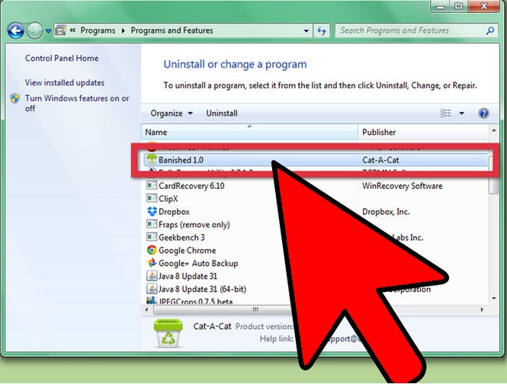Click the Banished 1.0 recycle icon
The height and width of the screenshot is (384, 507).
tap(151, 160)
